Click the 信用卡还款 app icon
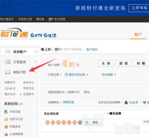Screen dimensions: 149x138 (x=6, y=119)
